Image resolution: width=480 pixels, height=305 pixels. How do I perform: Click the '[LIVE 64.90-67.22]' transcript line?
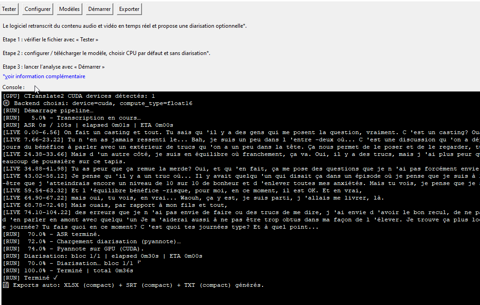[182, 198]
